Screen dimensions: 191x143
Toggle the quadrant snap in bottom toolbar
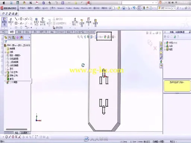pos(13,137)
